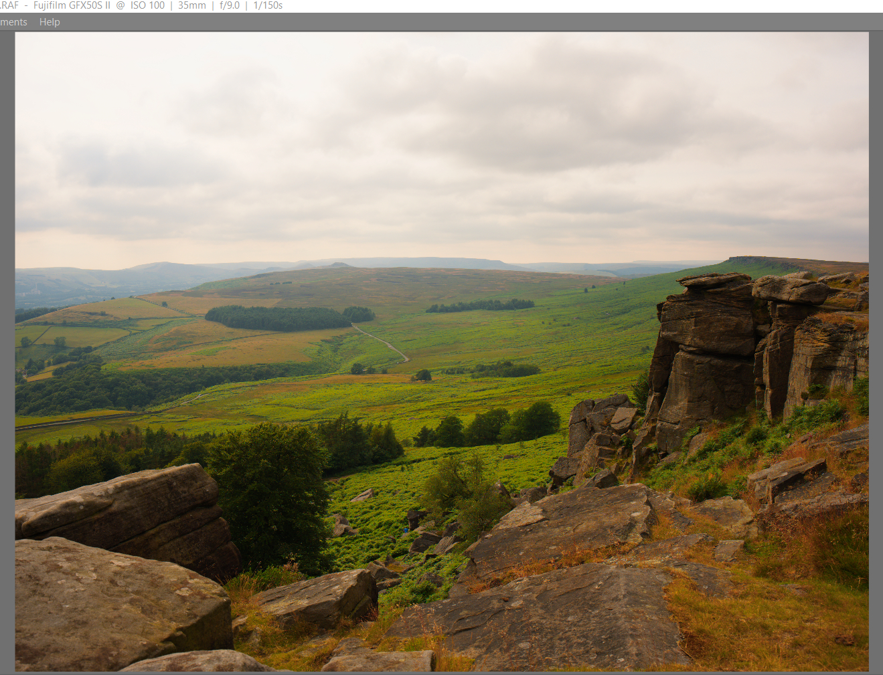Screen dimensions: 883x675
Task: Click the 'f/9.0' aperture text
Action: (230, 5)
